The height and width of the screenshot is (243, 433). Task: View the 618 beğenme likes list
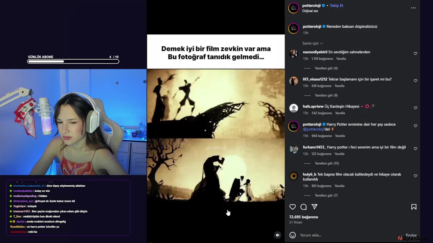click(x=322, y=86)
